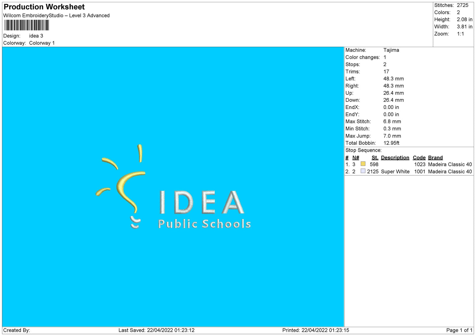This screenshot has height=336, width=476.
Task: Click the Trims value 17
Action: pyautogui.click(x=386, y=72)
